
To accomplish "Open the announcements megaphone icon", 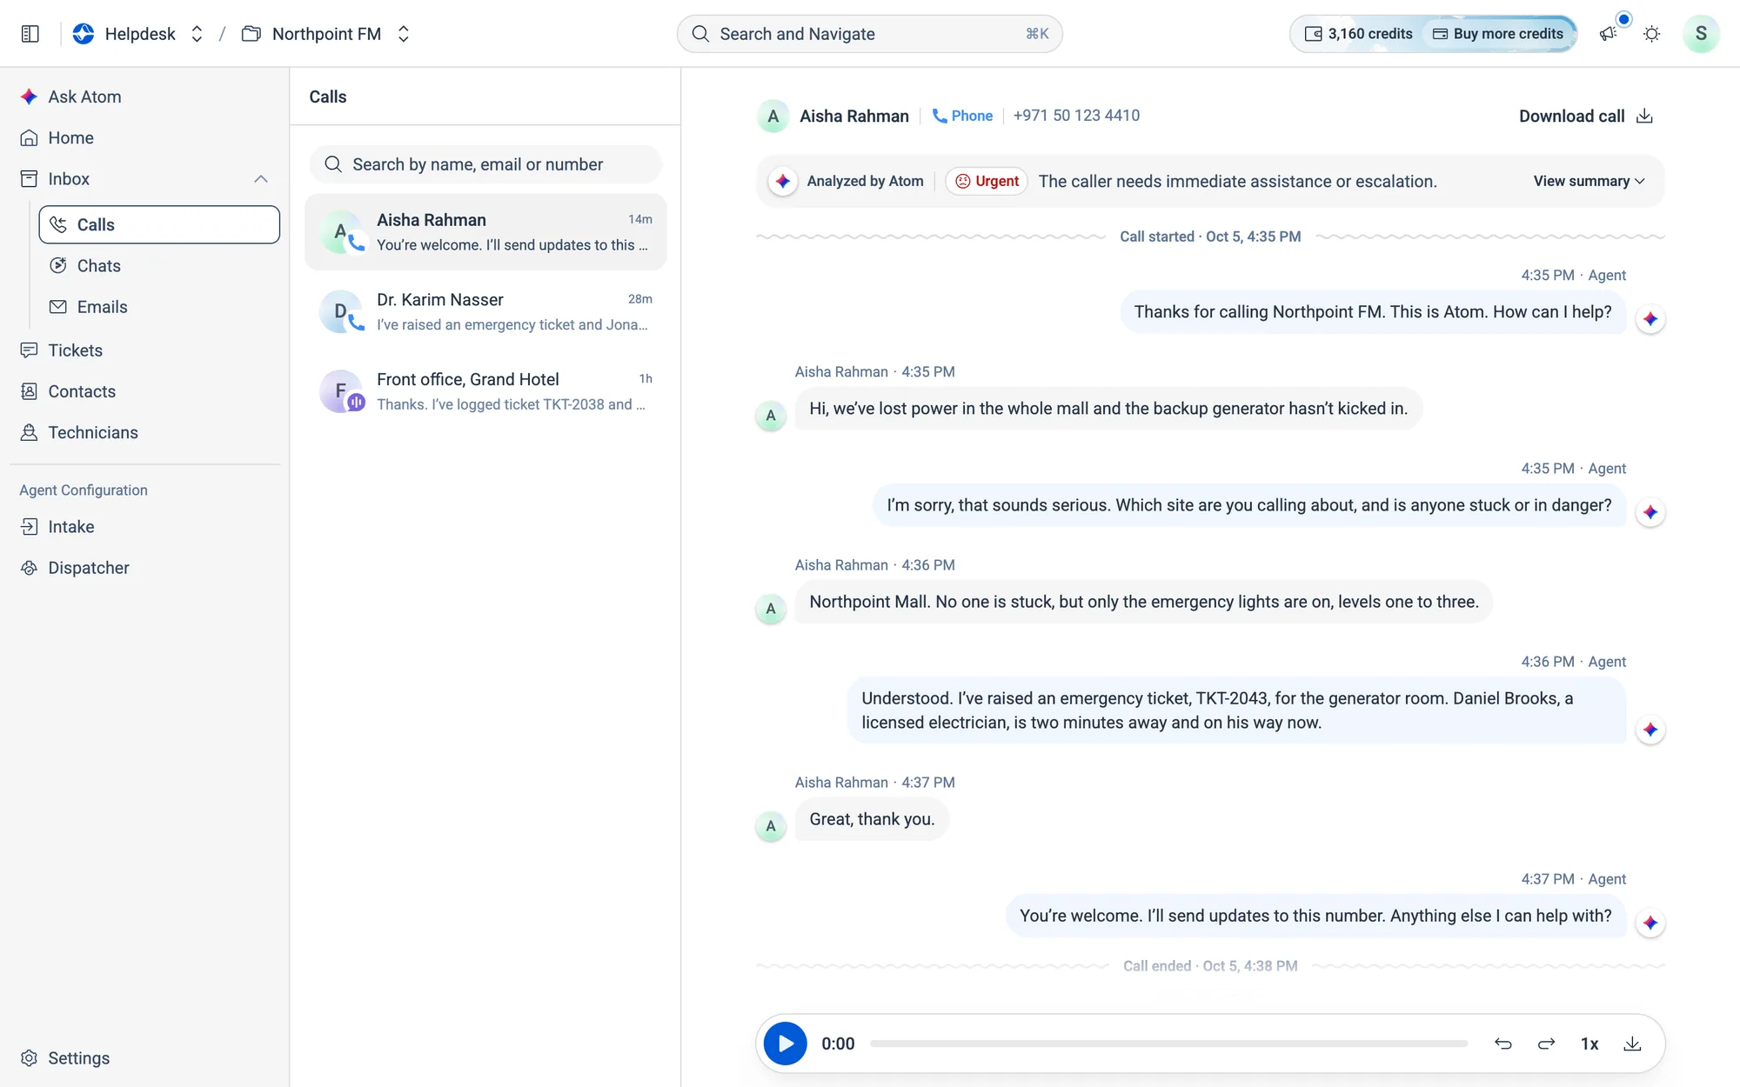I will pyautogui.click(x=1608, y=34).
